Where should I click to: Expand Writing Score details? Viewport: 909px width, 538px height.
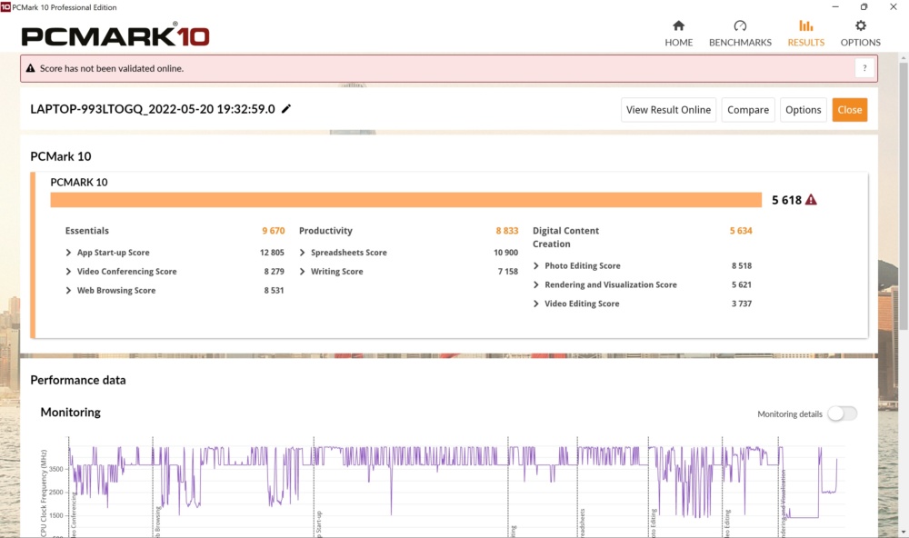coord(302,272)
